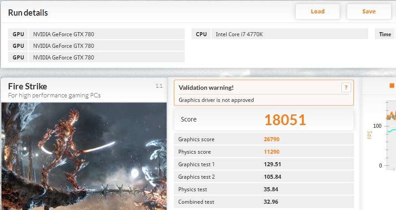Image resolution: width=396 pixels, height=210 pixels.
Task: Click the Time label in run details
Action: coord(385,34)
